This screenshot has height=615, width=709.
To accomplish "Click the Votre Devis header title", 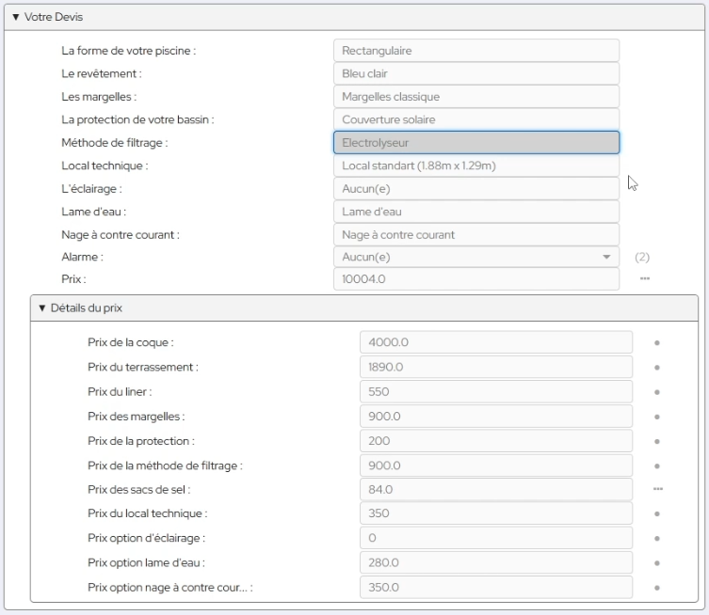I will (x=54, y=17).
